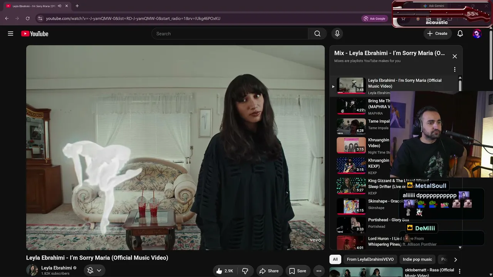Save the video to a playlist
Screen dimensions: 493x277
[298, 271]
